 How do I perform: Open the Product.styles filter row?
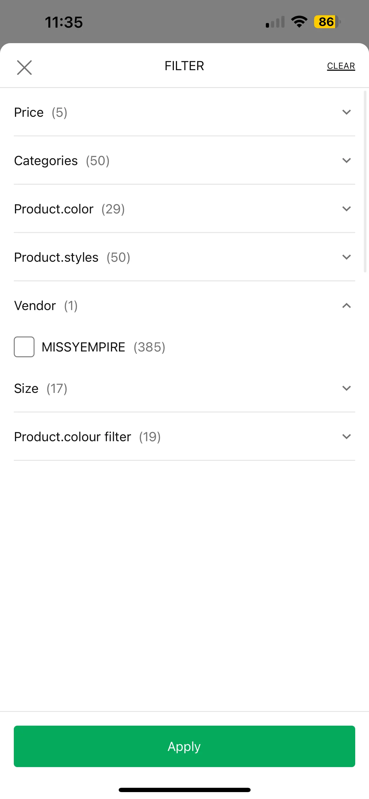point(184,257)
